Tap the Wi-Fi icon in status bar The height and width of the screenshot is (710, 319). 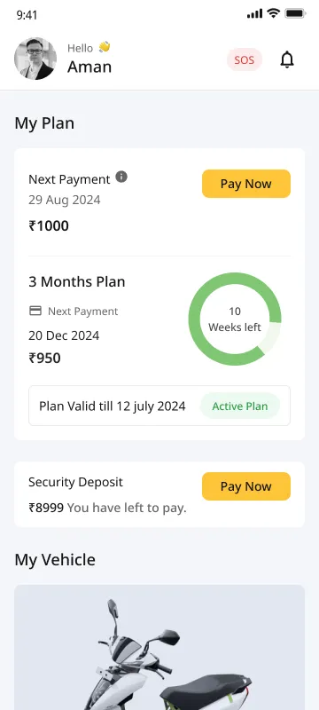(x=273, y=13)
